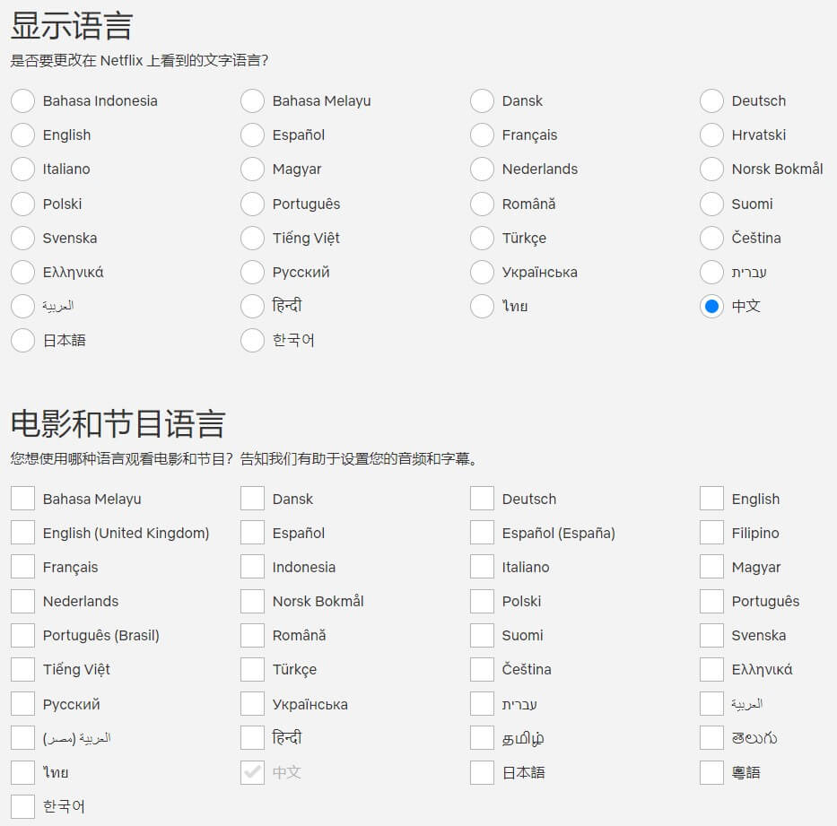This screenshot has height=826, width=837.
Task: Select 日本語 display language option
Action: (23, 341)
